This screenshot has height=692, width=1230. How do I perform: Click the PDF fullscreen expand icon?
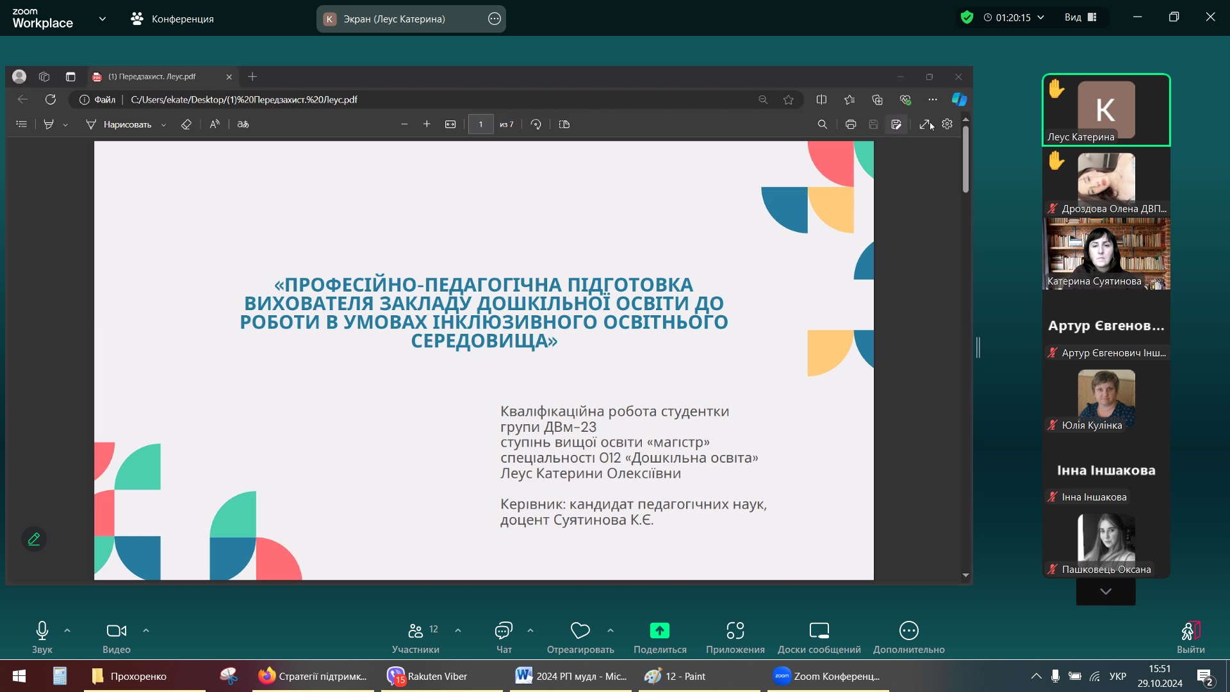coord(925,124)
